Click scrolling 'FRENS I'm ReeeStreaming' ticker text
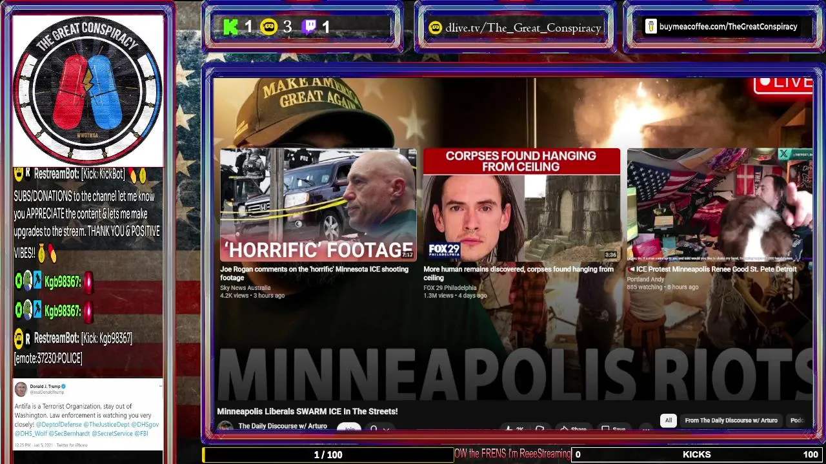The width and height of the screenshot is (826, 464). pos(513,454)
